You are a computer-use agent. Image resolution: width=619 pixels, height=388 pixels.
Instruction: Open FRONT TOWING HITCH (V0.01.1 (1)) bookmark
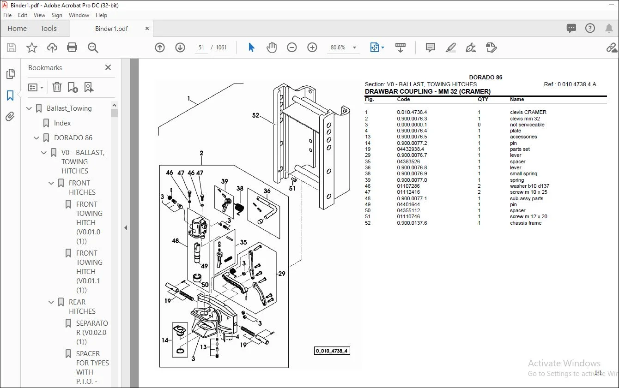[x=88, y=271]
